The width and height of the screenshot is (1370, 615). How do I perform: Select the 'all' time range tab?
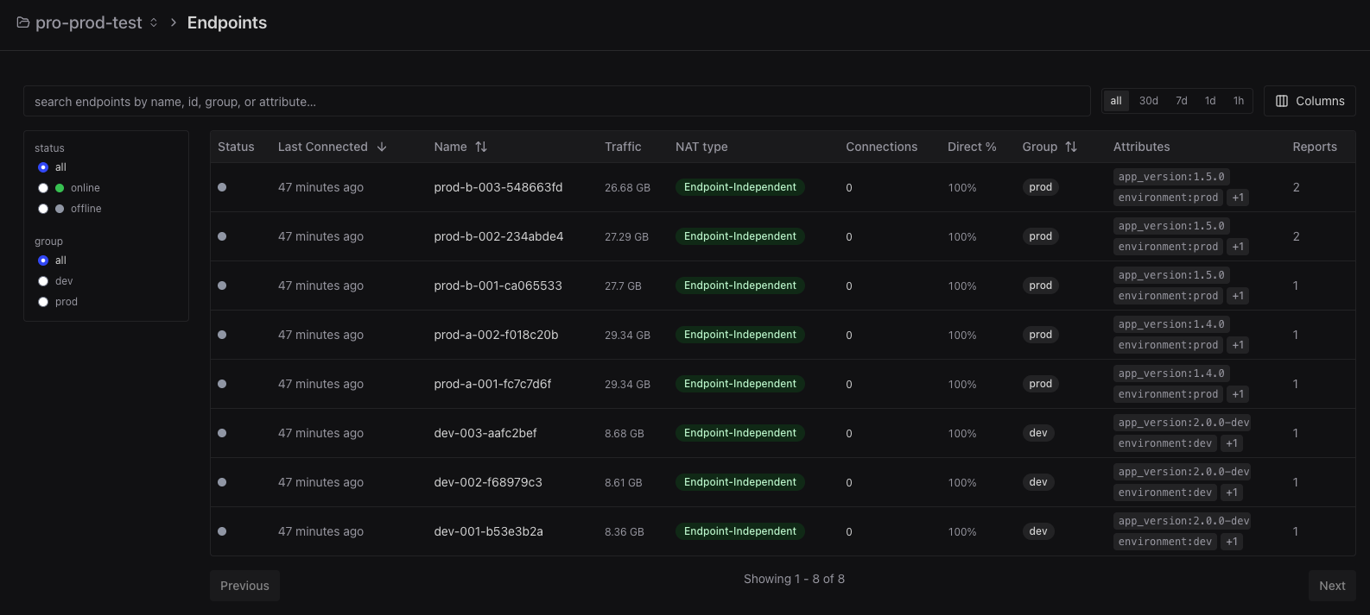pyautogui.click(x=1116, y=101)
